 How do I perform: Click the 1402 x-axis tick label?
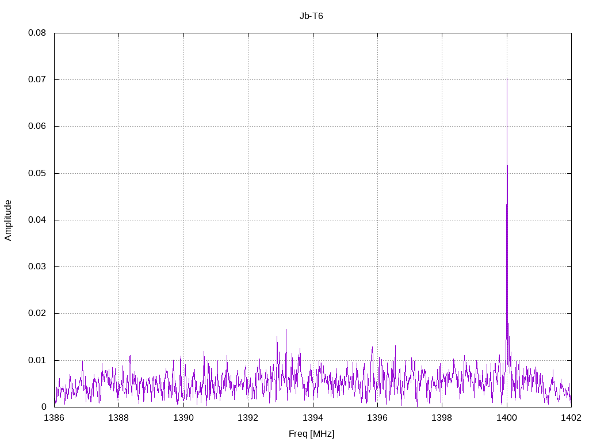coord(571,418)
